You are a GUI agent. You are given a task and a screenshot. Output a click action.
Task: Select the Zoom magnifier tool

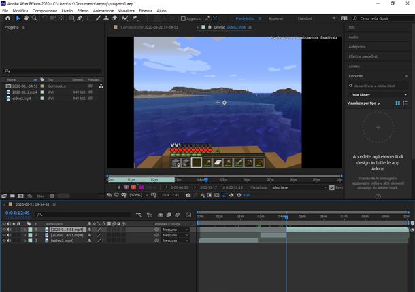35,18
